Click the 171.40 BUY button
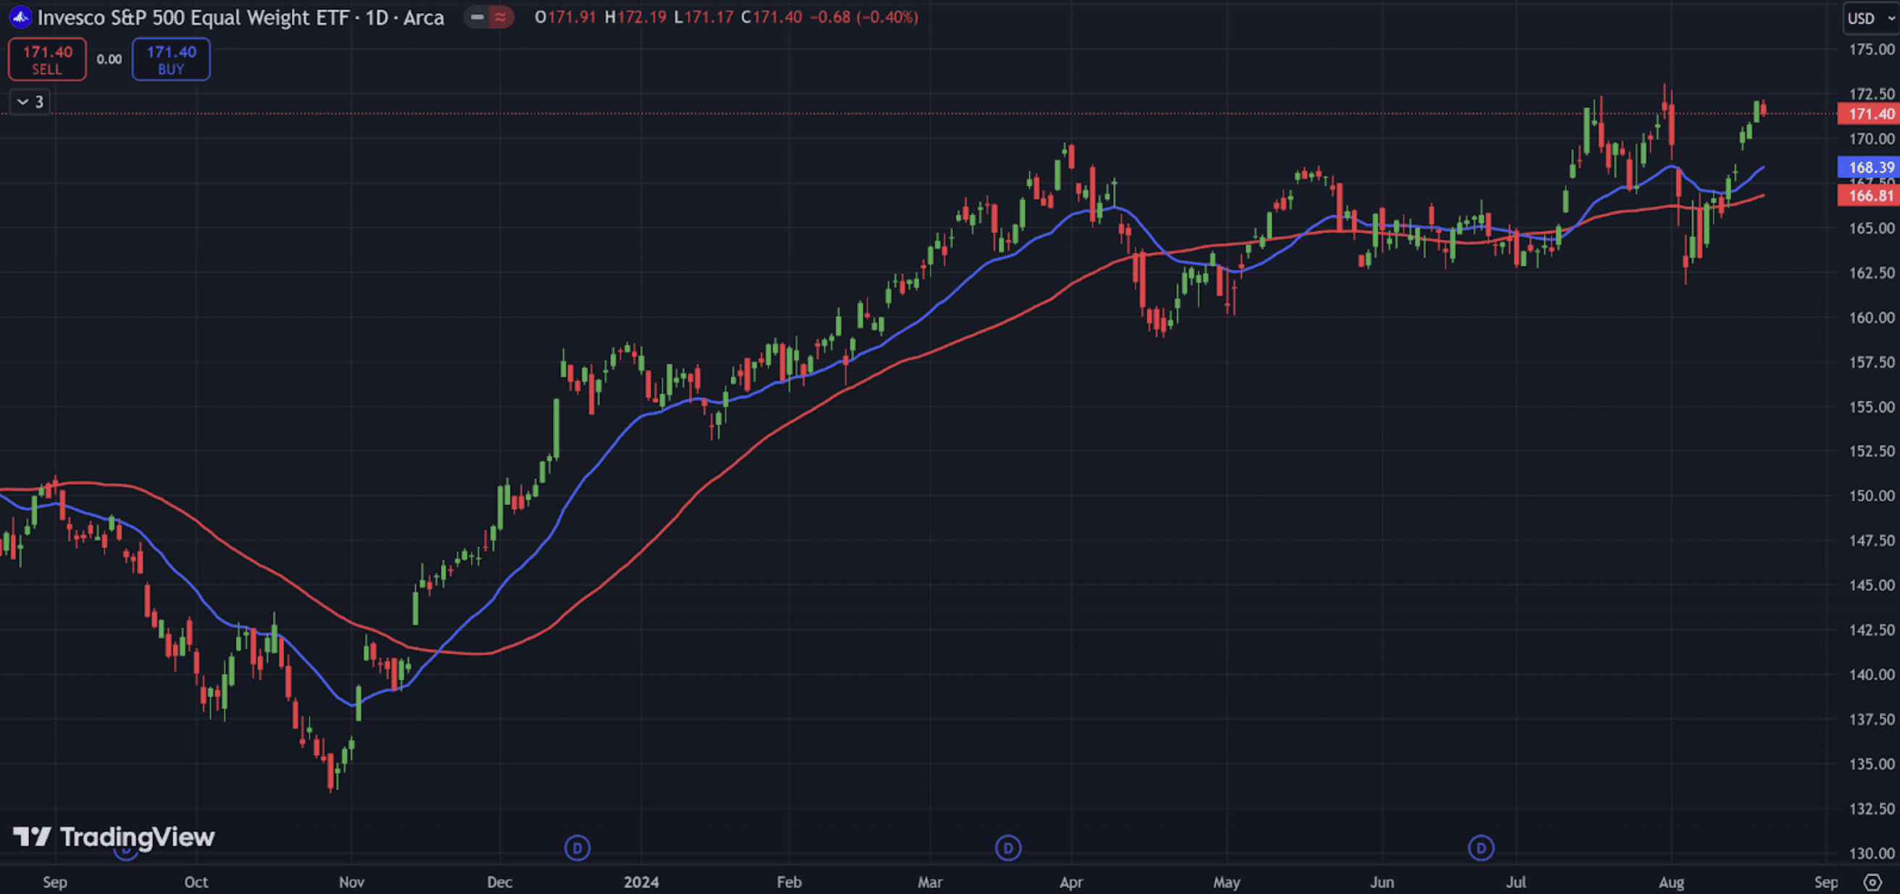Screen dimensions: 1900x894 click(171, 59)
